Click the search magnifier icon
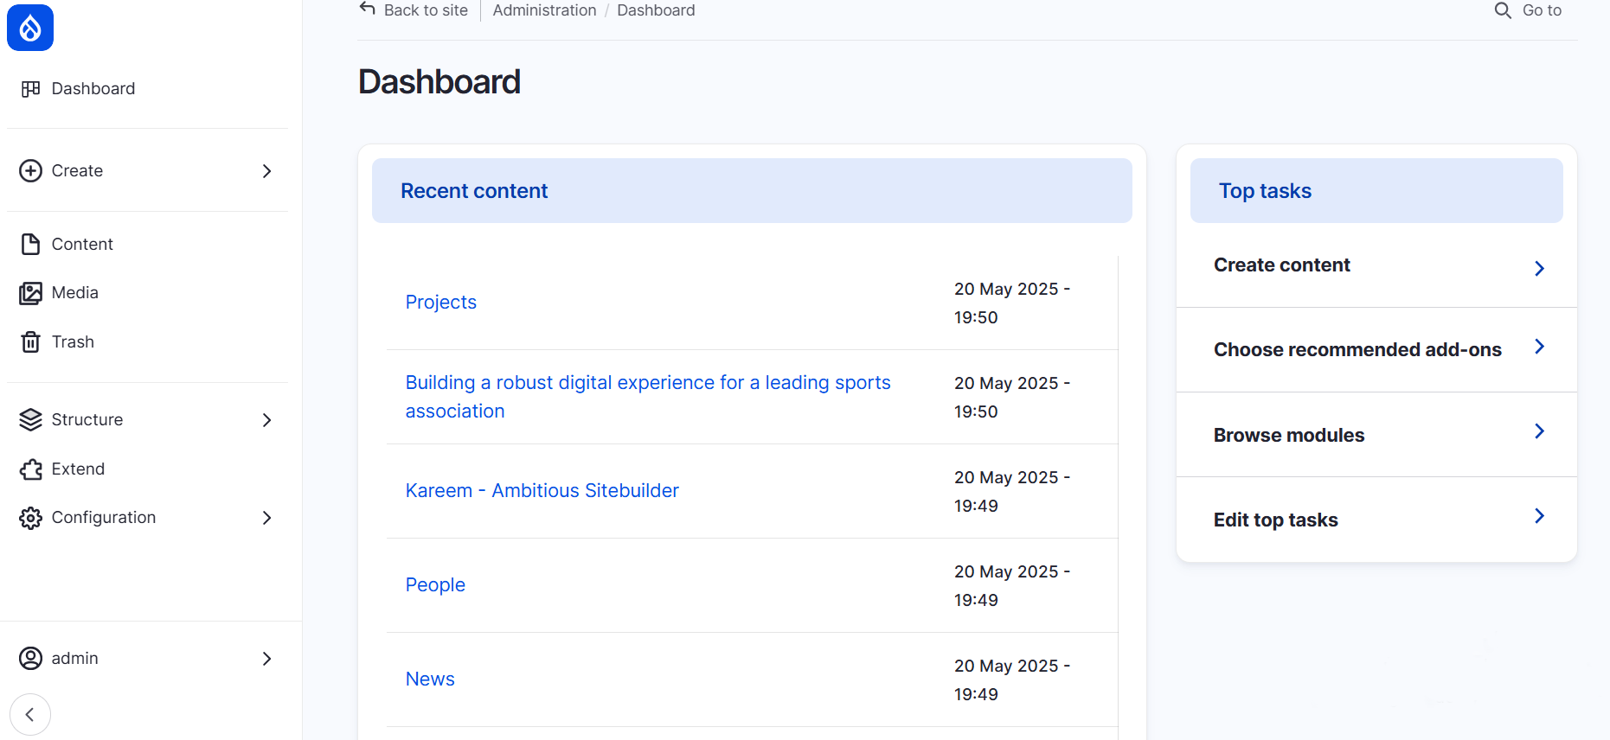 click(x=1503, y=10)
